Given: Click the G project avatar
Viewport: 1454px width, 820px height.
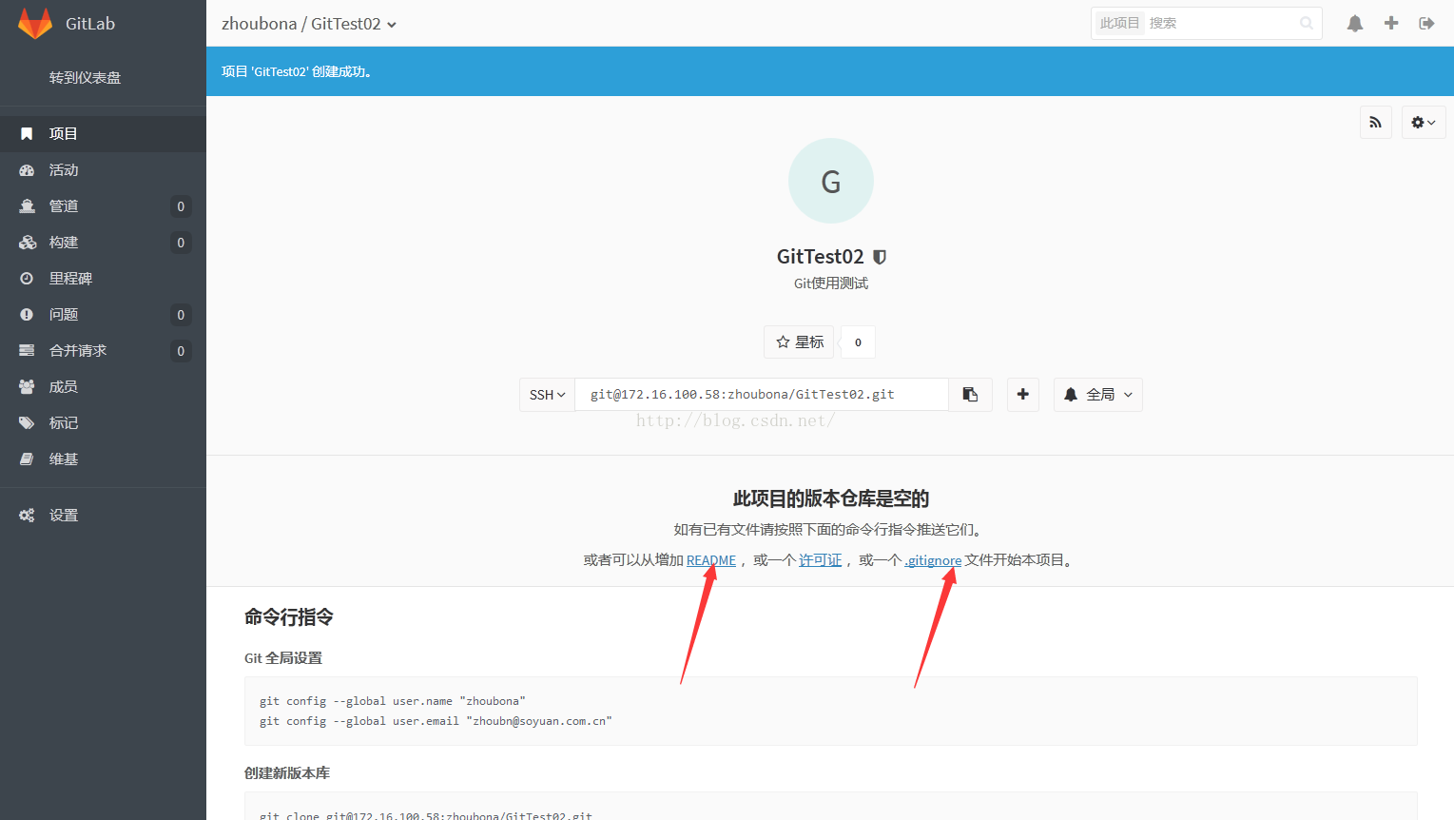Looking at the screenshot, I should pos(831,181).
